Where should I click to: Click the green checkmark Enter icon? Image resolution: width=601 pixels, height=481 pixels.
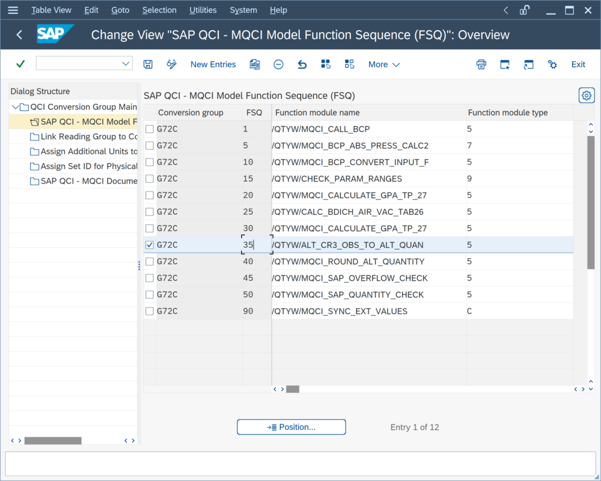(x=21, y=64)
